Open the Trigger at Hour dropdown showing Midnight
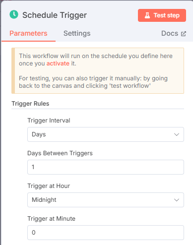Viewport: 193px width, 245px height. coord(106,200)
